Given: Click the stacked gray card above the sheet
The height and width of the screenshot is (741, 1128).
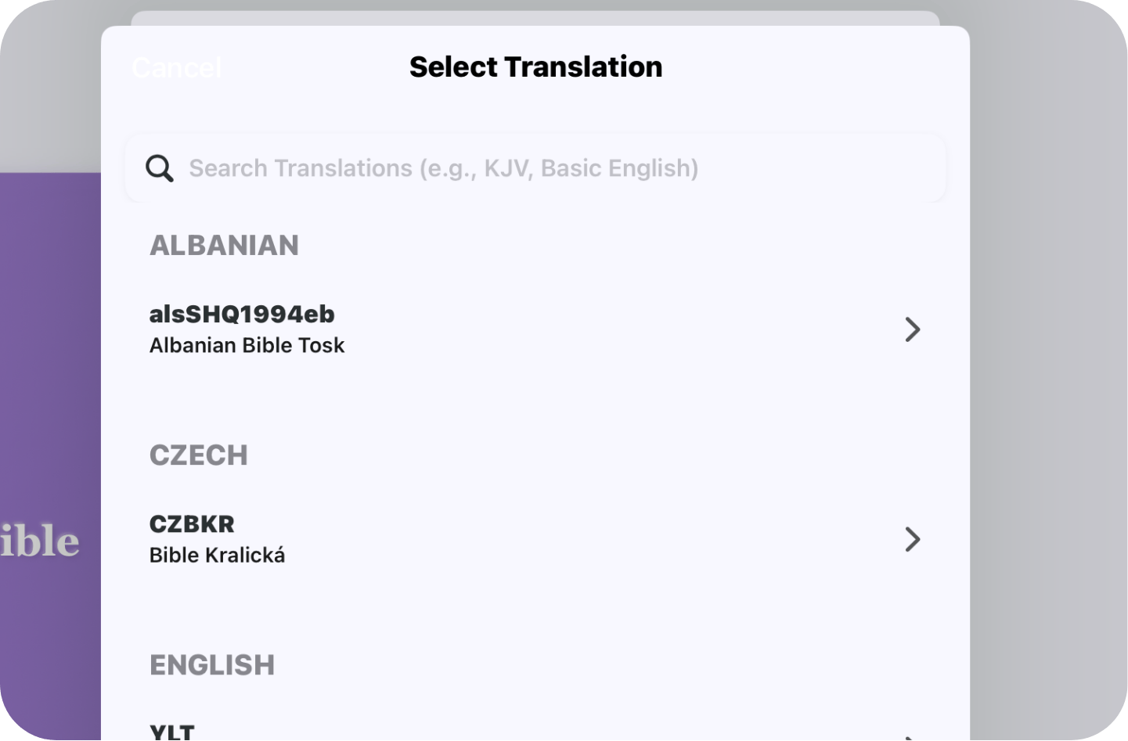Looking at the screenshot, I should 535,18.
